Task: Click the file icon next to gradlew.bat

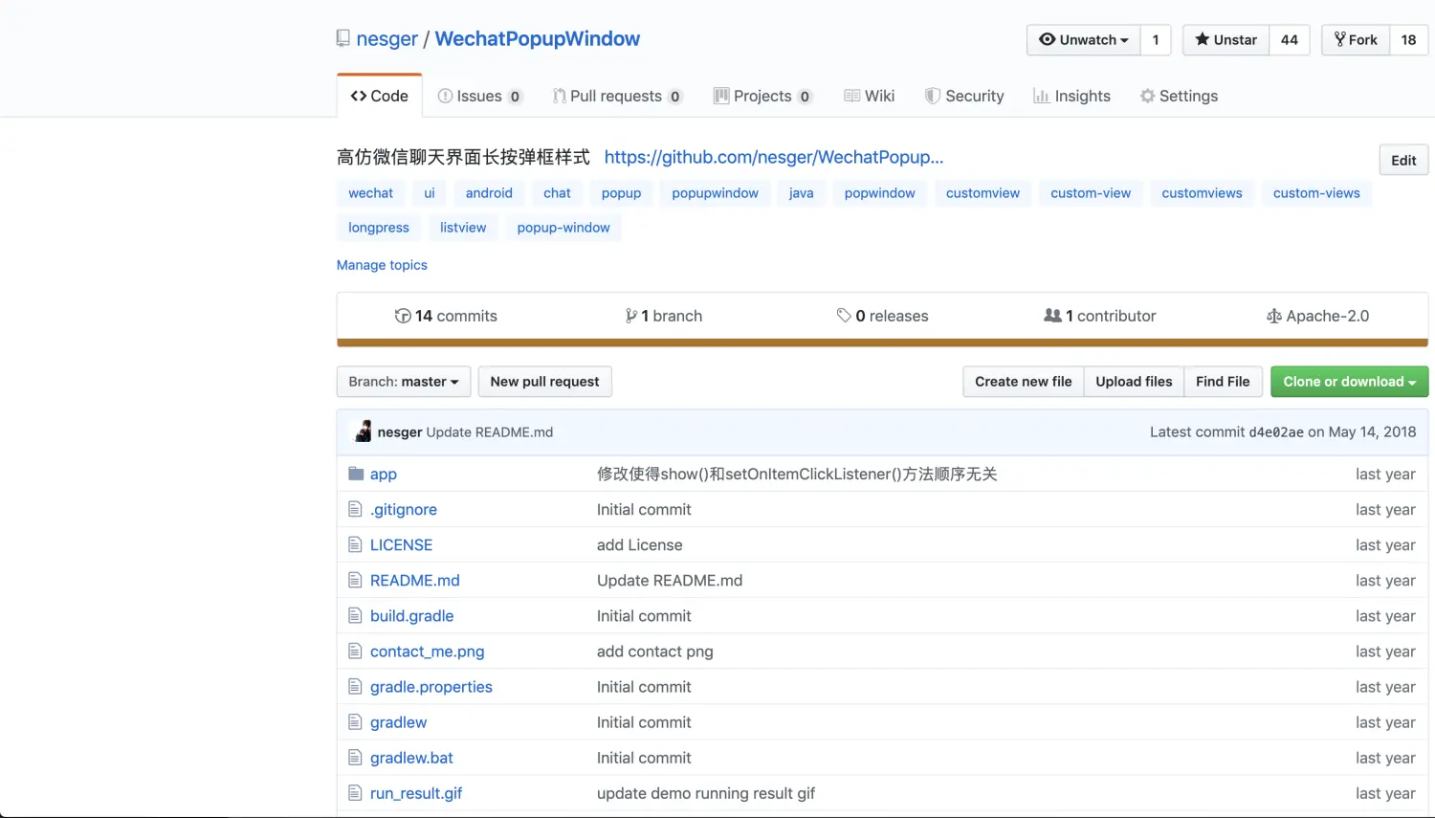Action: (355, 757)
